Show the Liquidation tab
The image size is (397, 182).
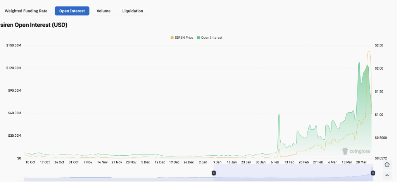(x=133, y=11)
